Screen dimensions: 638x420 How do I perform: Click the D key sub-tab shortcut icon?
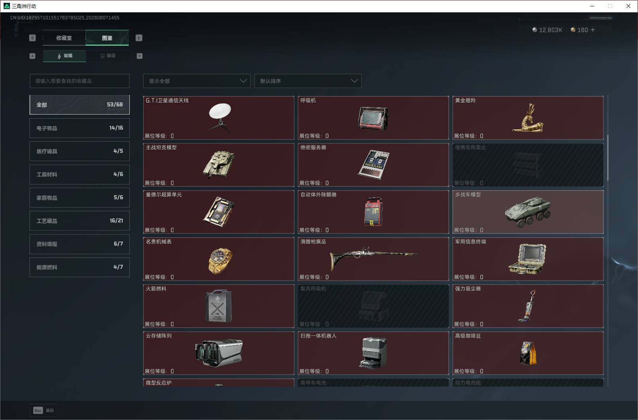tap(139, 56)
